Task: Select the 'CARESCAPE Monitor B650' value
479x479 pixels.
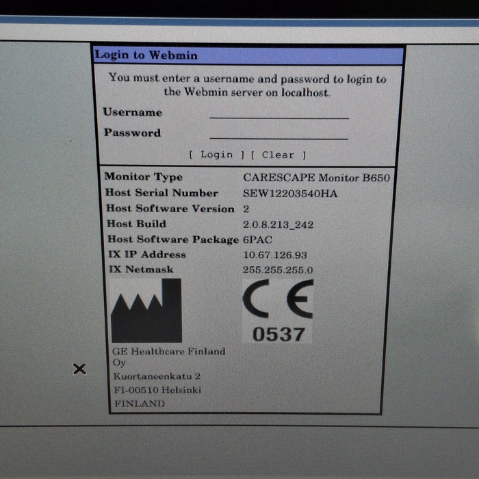Action: pos(316,178)
